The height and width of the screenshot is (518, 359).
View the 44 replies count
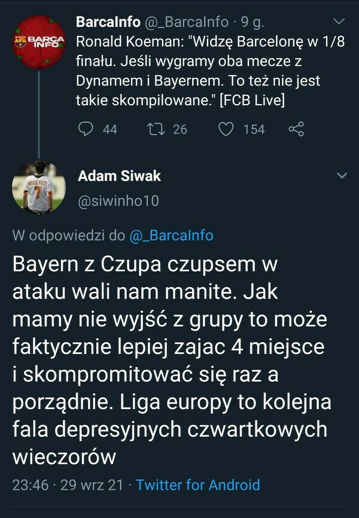click(109, 129)
